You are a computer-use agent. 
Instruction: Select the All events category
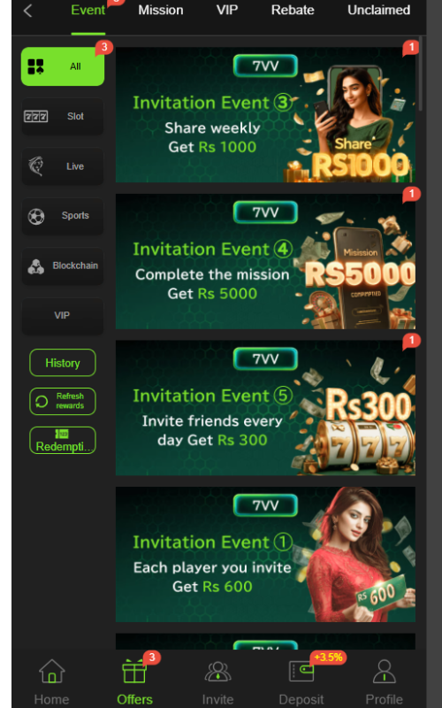pos(63,66)
